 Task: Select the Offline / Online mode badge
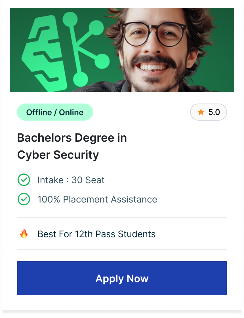pos(55,112)
